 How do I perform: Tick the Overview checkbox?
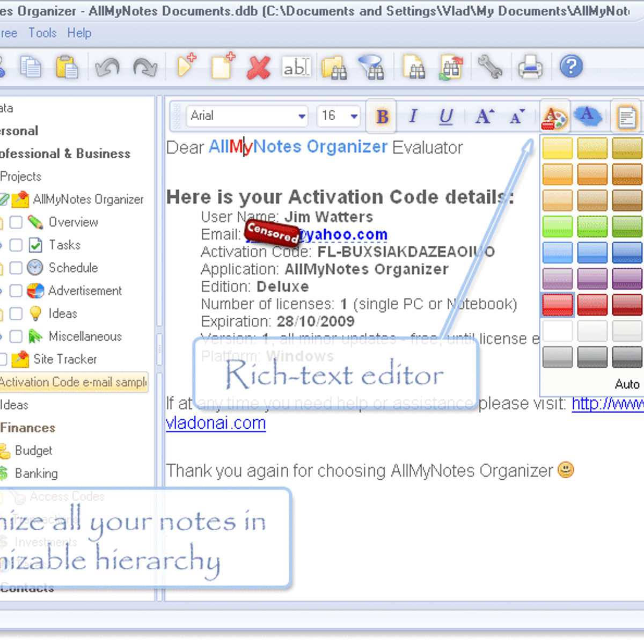coord(16,222)
